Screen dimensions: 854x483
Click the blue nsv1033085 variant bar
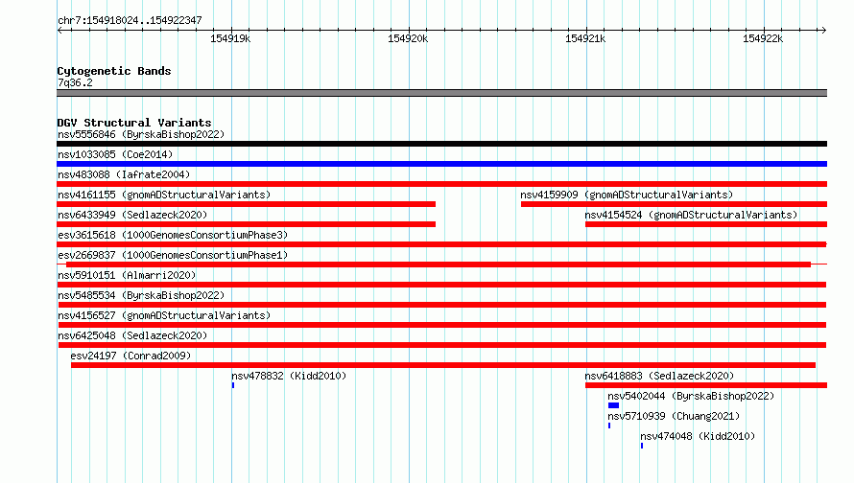(441, 164)
